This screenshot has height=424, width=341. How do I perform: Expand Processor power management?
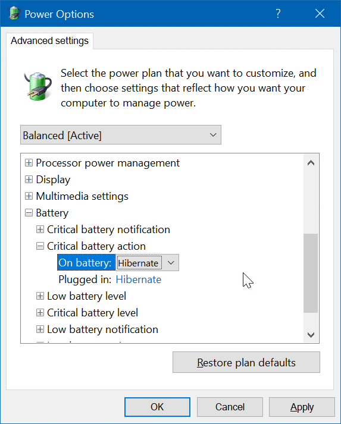[x=29, y=163]
